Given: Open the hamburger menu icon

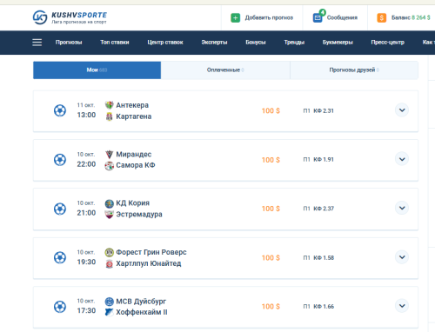Looking at the screenshot, I should [x=37, y=43].
